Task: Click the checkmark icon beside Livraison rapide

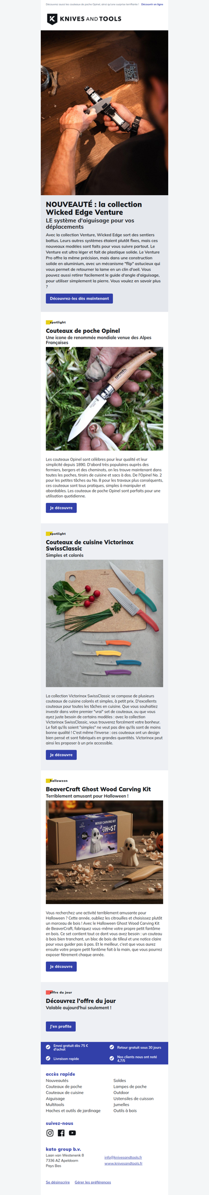Action: click(48, 1058)
